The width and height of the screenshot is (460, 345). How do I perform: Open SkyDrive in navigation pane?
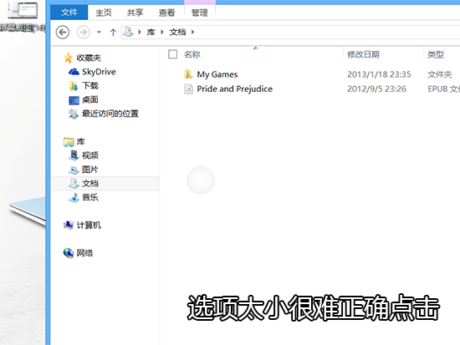pyautogui.click(x=99, y=72)
